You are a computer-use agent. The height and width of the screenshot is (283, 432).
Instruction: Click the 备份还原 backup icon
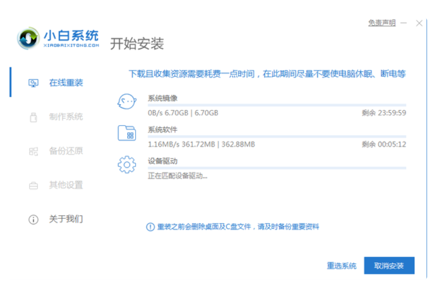[x=33, y=151]
